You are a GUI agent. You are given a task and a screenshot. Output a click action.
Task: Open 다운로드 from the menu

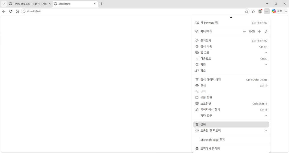[x=231, y=58]
